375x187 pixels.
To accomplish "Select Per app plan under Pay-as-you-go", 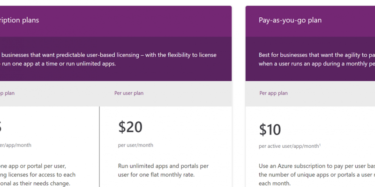I will click(x=273, y=93).
